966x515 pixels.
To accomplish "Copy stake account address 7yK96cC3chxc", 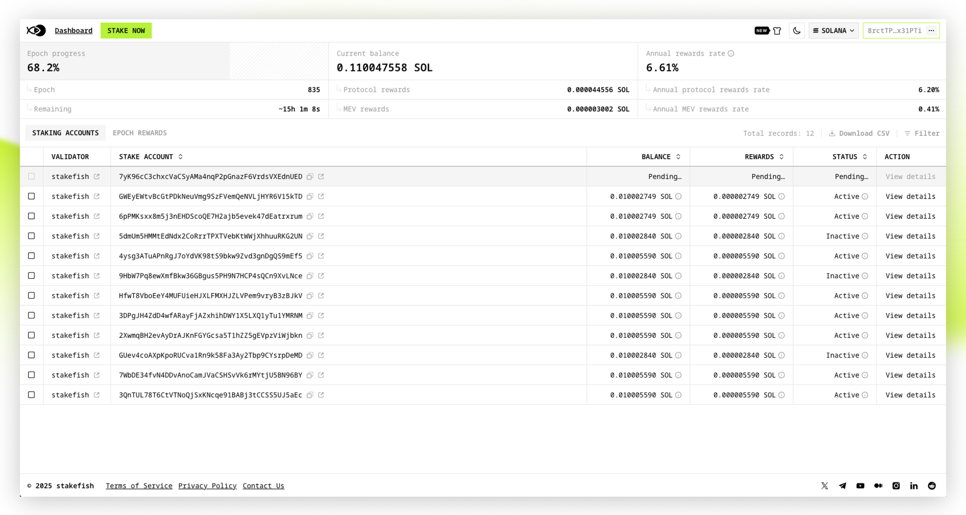I will (x=310, y=177).
